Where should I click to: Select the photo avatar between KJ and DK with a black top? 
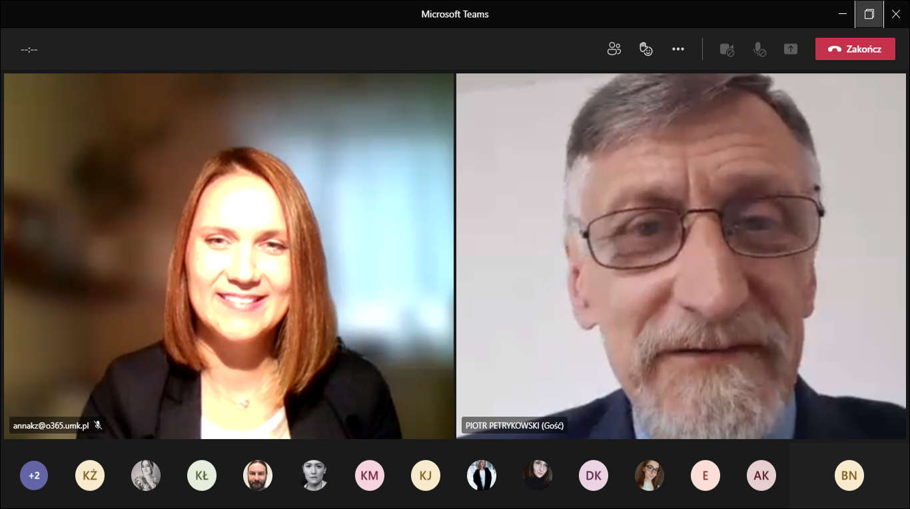(482, 476)
